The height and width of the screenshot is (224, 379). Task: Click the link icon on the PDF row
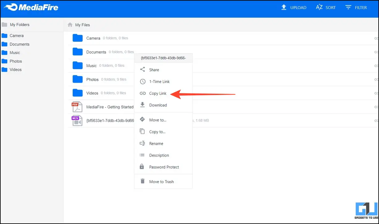coord(376,107)
